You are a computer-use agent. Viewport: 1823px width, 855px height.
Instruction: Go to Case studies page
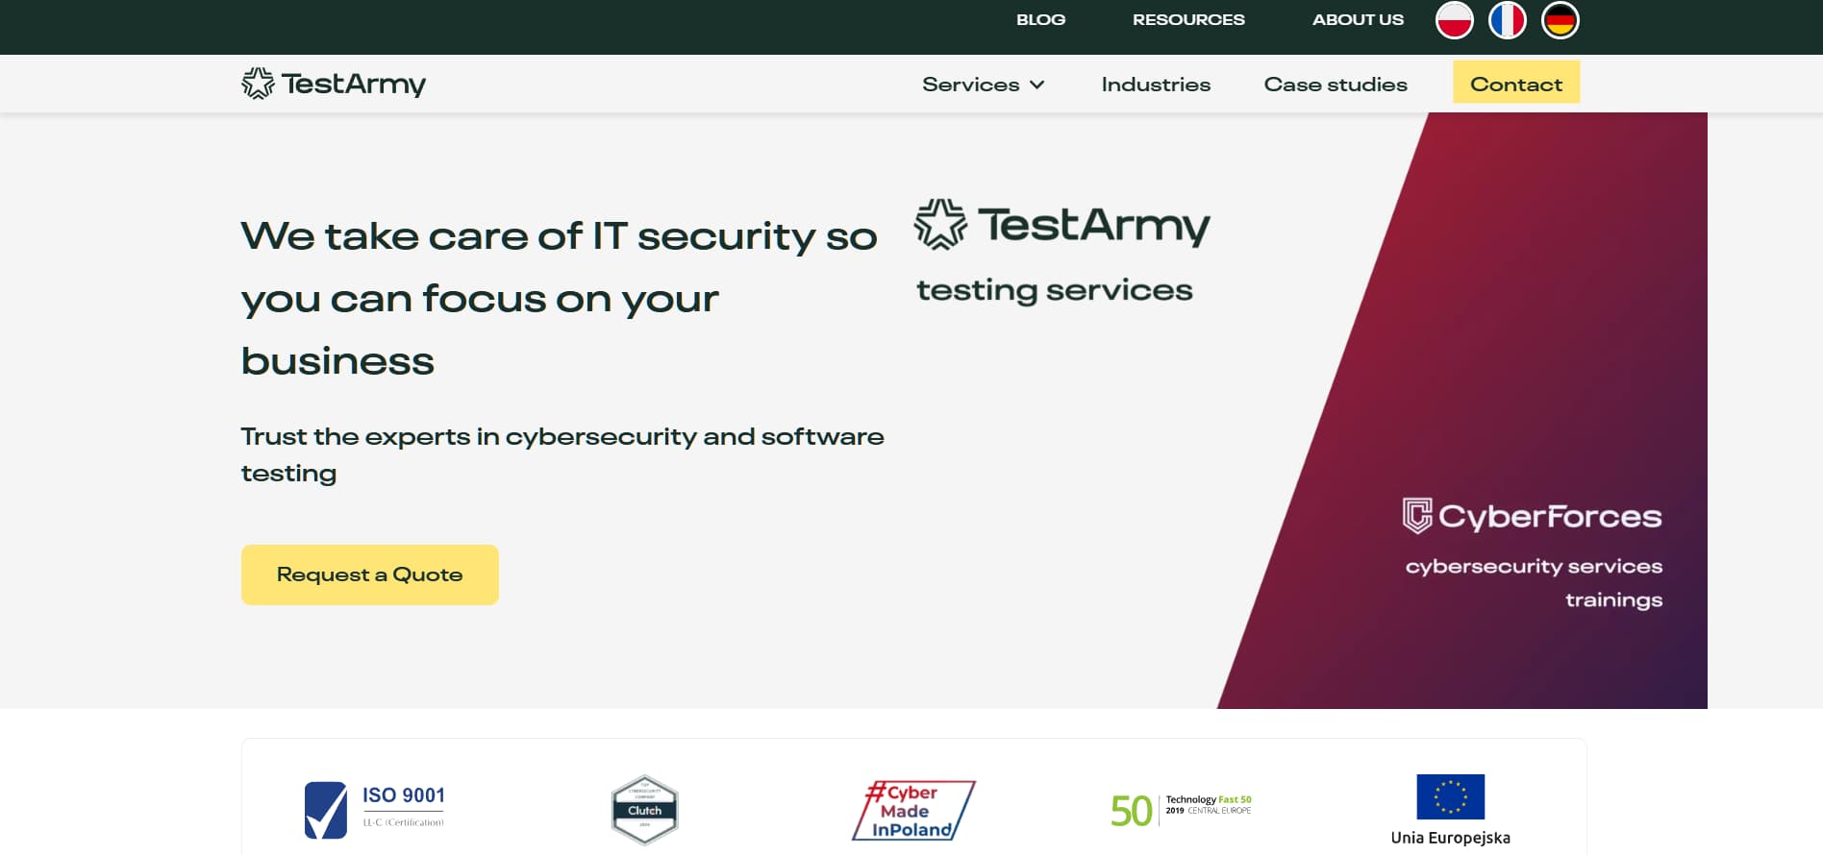coord(1336,85)
